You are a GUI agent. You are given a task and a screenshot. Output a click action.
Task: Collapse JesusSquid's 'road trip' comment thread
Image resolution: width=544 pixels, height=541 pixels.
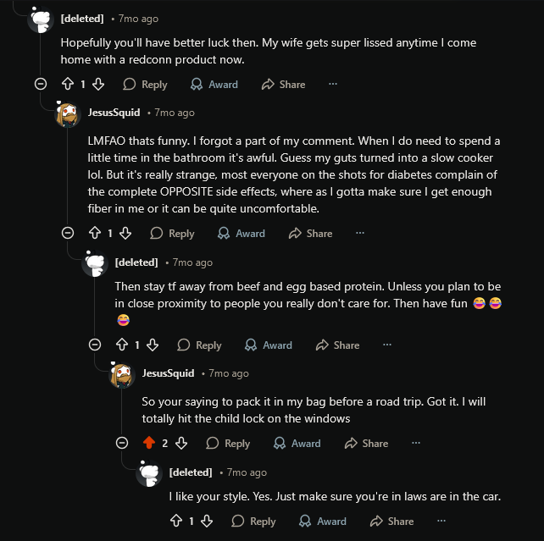tap(122, 443)
